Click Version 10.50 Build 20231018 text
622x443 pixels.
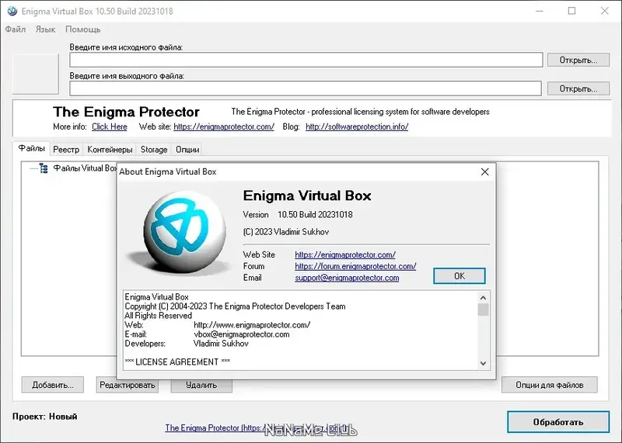298,215
